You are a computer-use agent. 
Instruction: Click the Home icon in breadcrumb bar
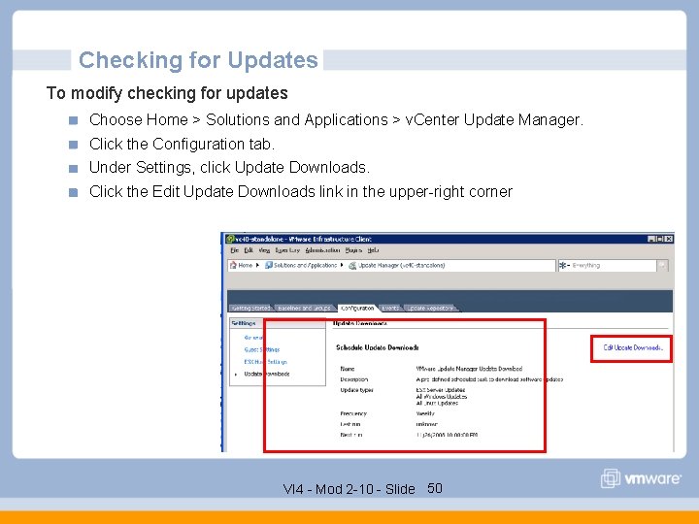pyautogui.click(x=233, y=265)
